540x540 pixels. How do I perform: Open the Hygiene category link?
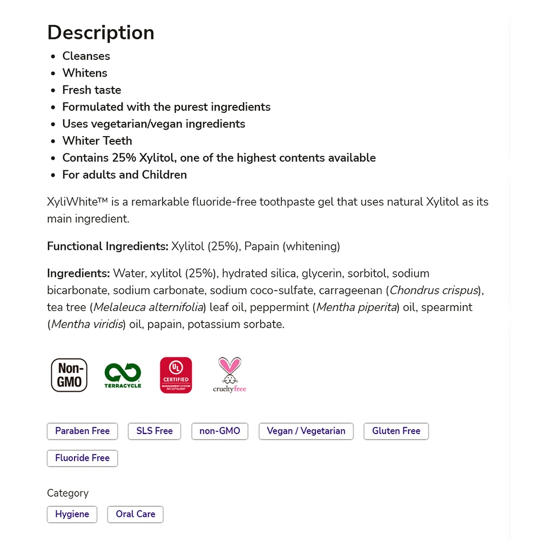[72, 514]
